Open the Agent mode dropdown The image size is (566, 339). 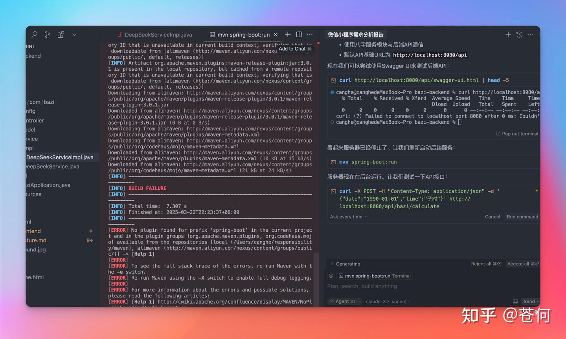tap(345, 301)
